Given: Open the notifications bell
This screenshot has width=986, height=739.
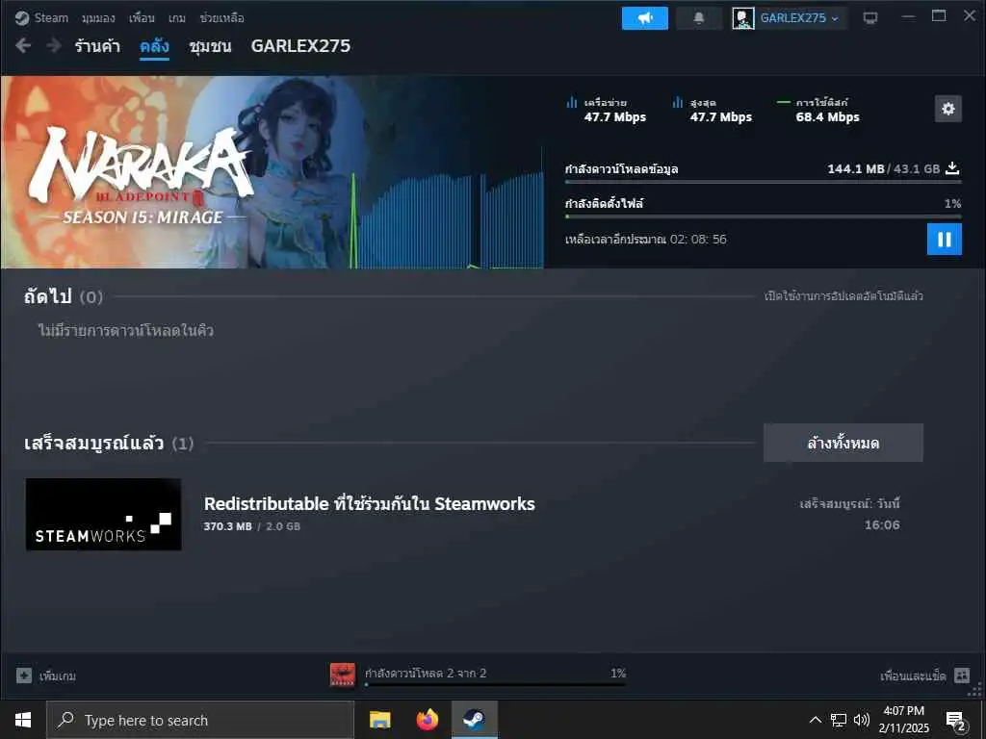Looking at the screenshot, I should [x=699, y=18].
